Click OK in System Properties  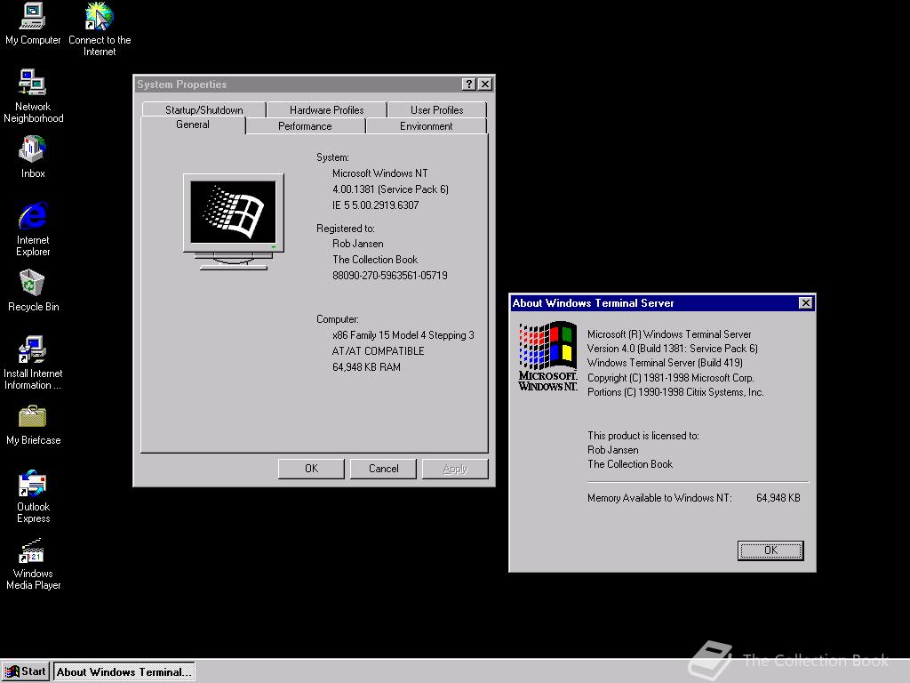point(311,469)
